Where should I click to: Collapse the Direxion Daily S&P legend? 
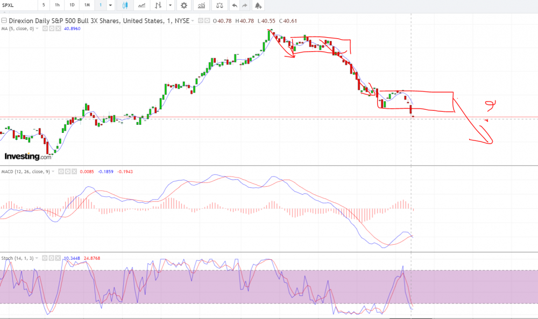4,20
